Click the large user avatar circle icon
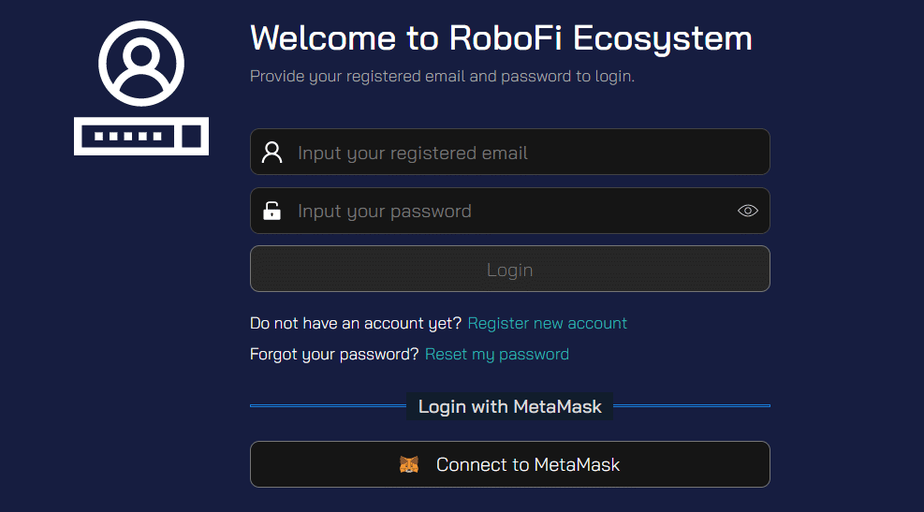 141,64
